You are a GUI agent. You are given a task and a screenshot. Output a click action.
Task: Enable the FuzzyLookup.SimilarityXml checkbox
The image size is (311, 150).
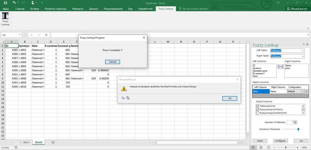pyautogui.click(x=258, y=113)
